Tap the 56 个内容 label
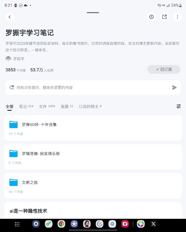186x232 pixels. point(16,192)
